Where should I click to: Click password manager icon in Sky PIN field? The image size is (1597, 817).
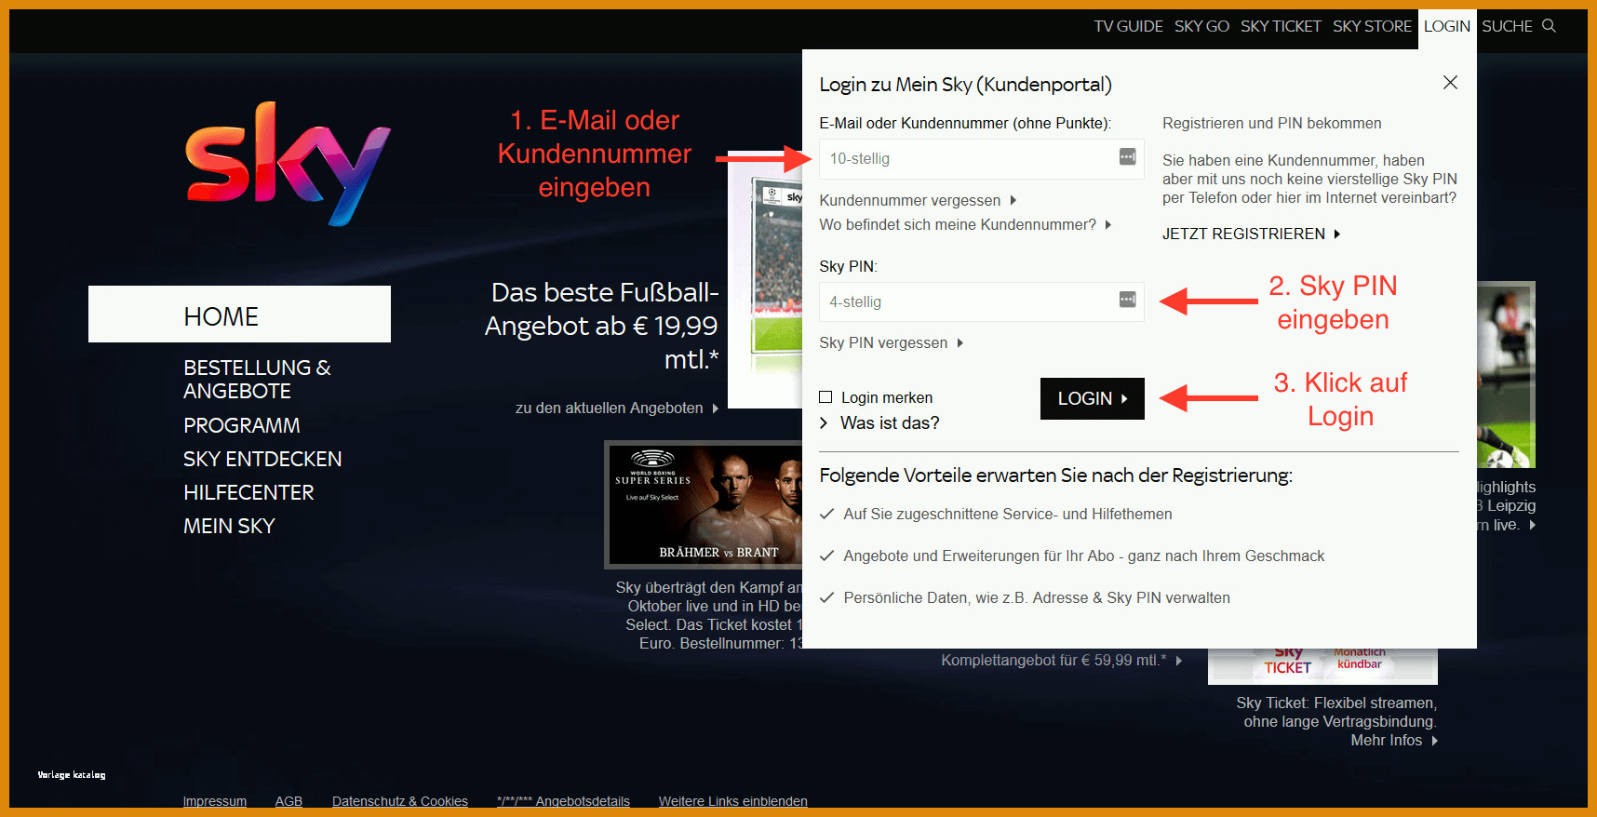click(x=1127, y=299)
